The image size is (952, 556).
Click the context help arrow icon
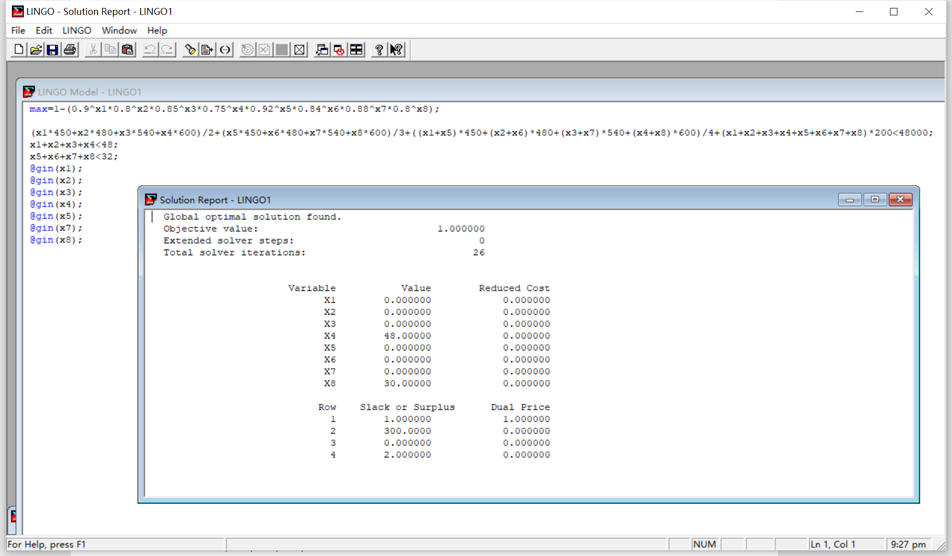(x=397, y=50)
